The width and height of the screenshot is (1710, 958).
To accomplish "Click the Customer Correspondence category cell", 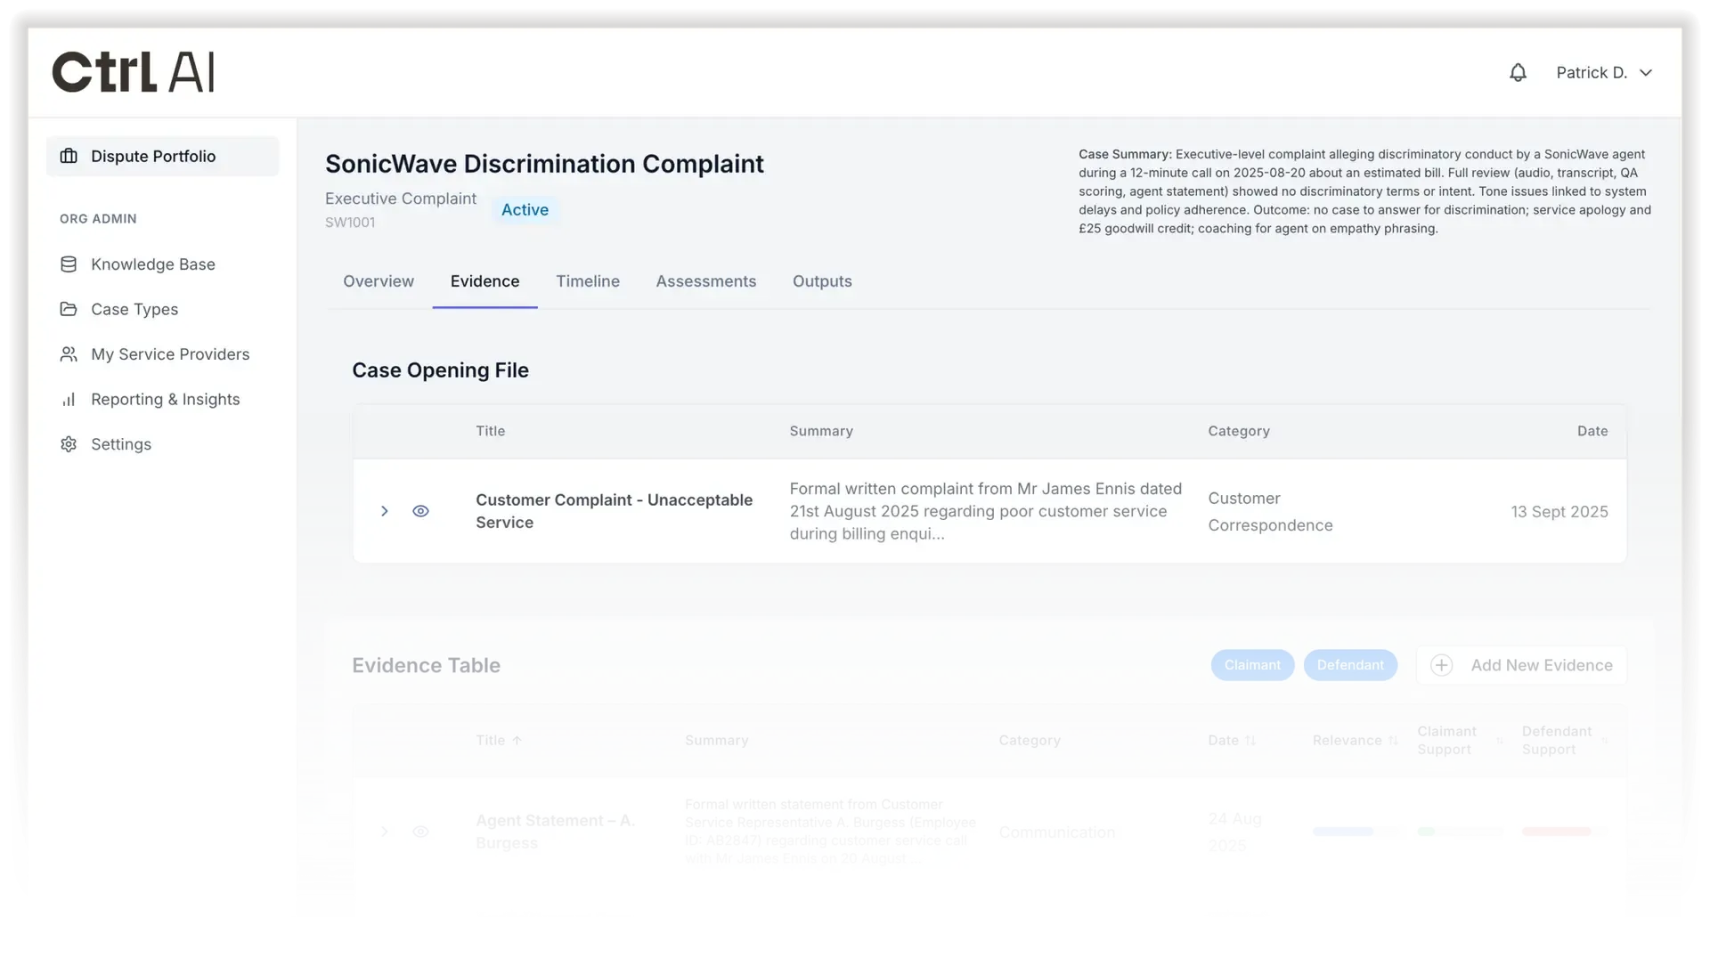I will pos(1270,512).
